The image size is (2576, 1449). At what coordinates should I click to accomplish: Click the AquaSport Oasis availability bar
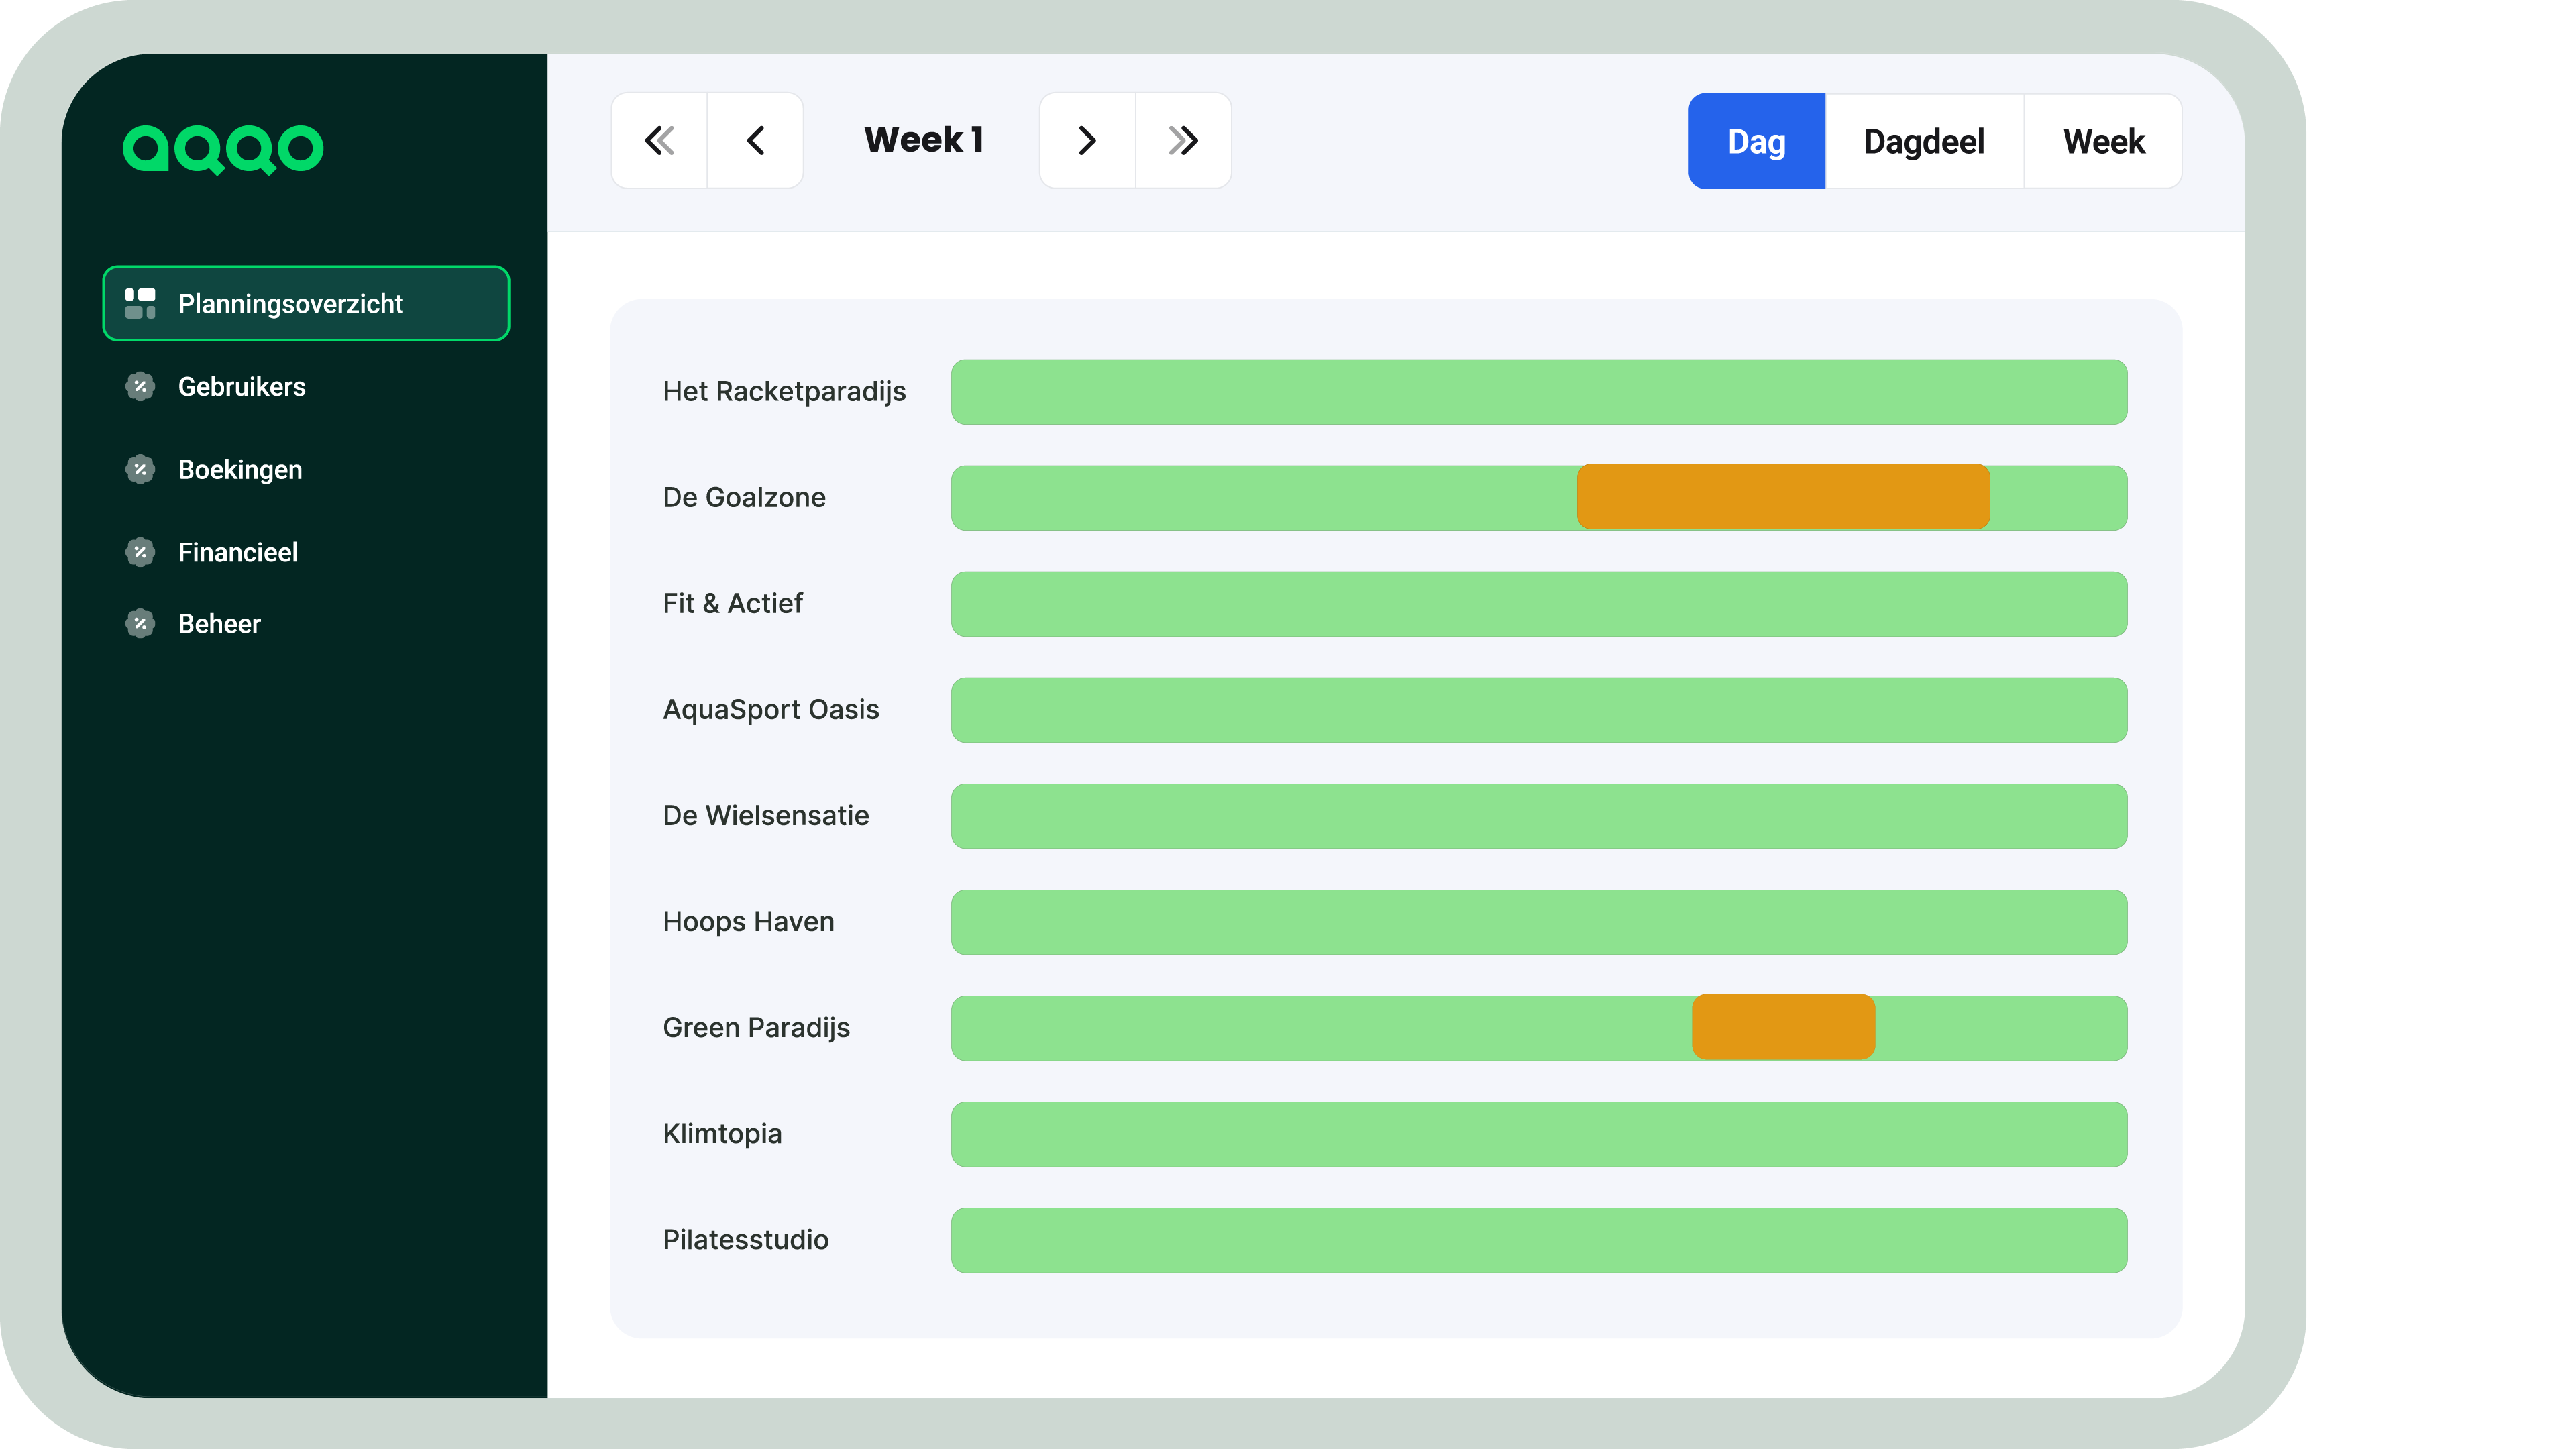click(x=1539, y=710)
